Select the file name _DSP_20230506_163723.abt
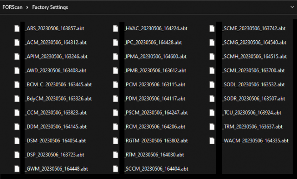 pos(54,154)
